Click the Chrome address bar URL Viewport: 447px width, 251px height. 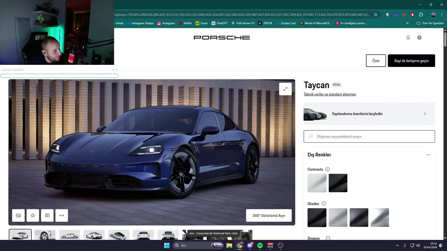tap(242, 15)
